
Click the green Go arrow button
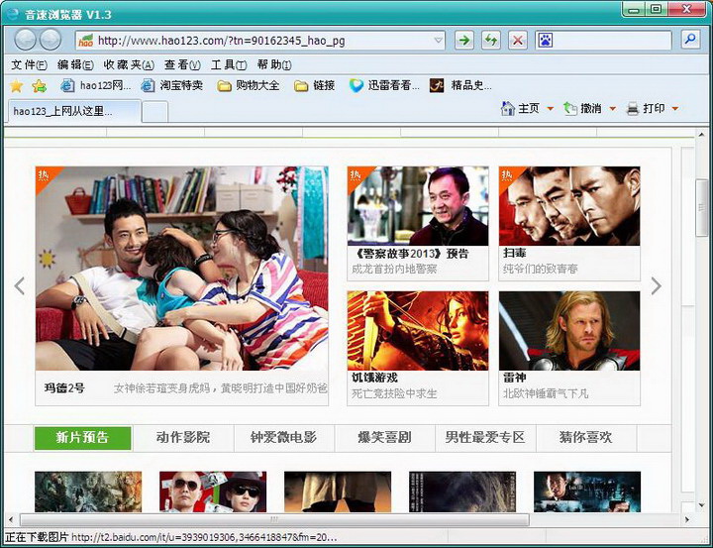(x=464, y=40)
